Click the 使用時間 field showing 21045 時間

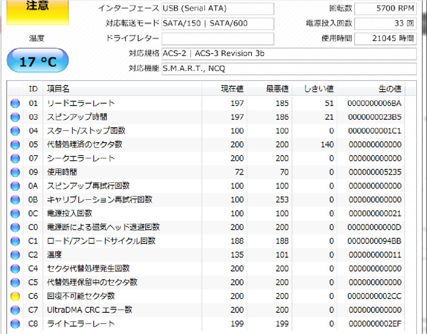point(385,39)
